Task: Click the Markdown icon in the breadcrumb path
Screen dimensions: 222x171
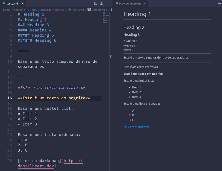Action: click(70, 10)
